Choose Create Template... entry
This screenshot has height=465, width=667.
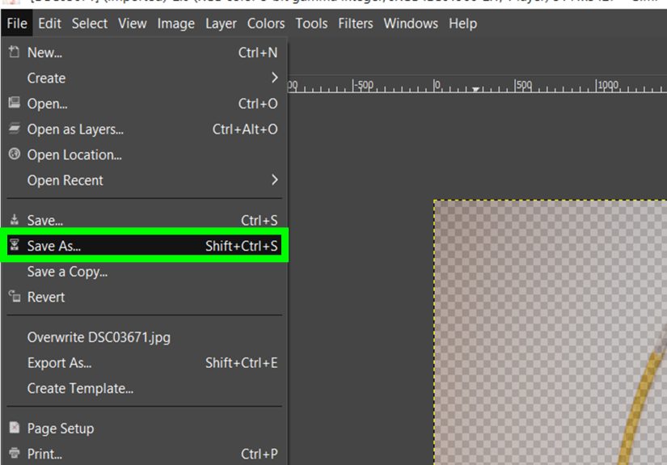pos(144,388)
